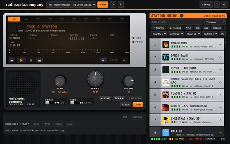Click the orange + List button
This screenshot has height=144, width=230.
(103, 5)
